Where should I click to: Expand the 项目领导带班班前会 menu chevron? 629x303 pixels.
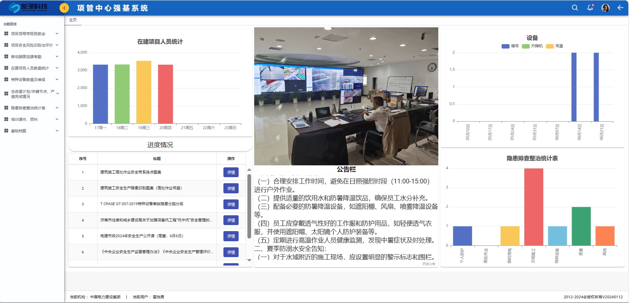(x=57, y=34)
